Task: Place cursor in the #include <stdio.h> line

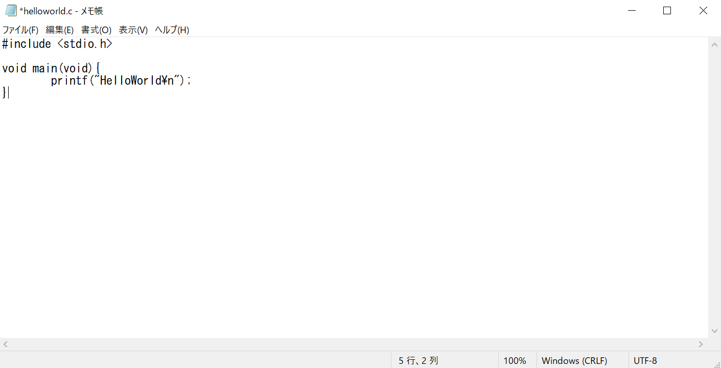Action: (x=57, y=44)
